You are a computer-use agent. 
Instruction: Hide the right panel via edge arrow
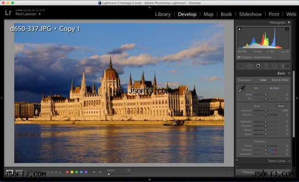(297, 98)
